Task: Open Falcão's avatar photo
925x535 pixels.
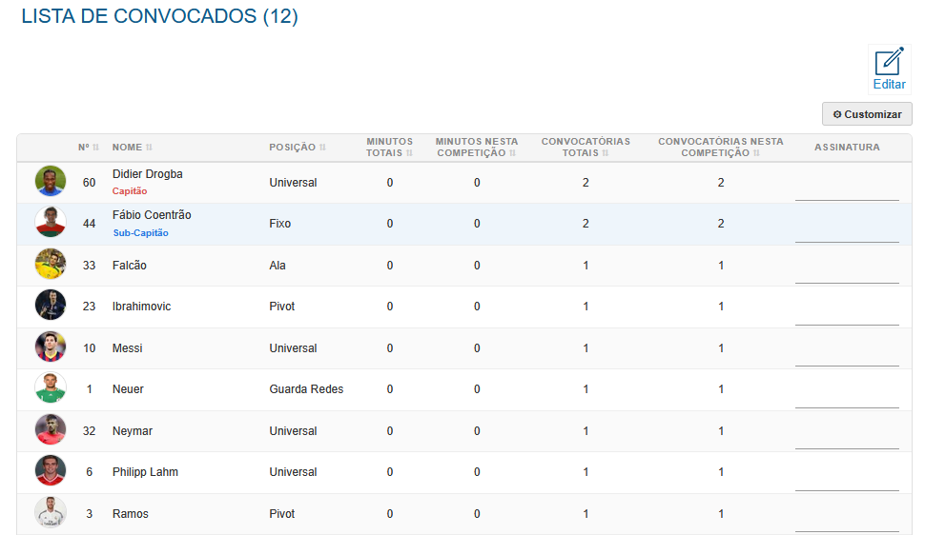Action: click(51, 264)
